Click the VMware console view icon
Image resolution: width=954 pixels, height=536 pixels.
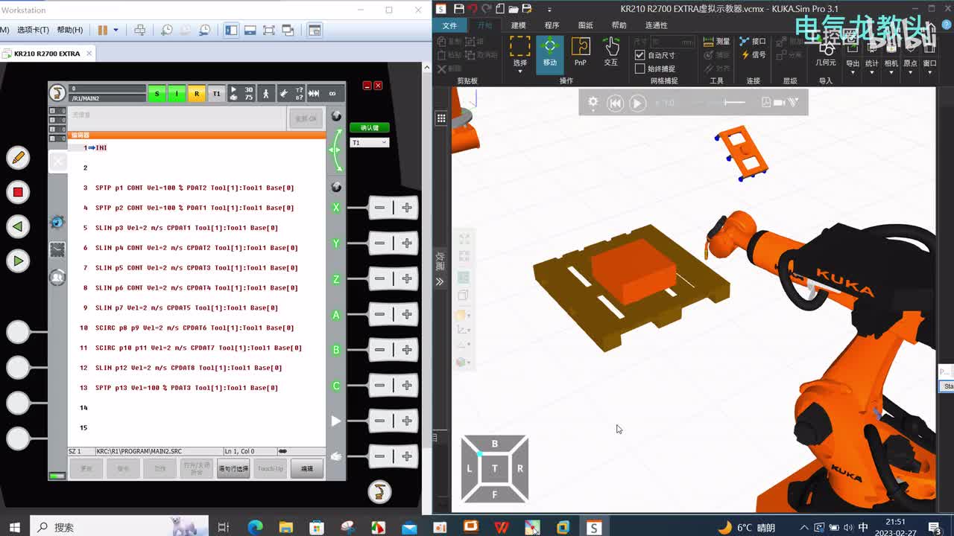pos(315,30)
